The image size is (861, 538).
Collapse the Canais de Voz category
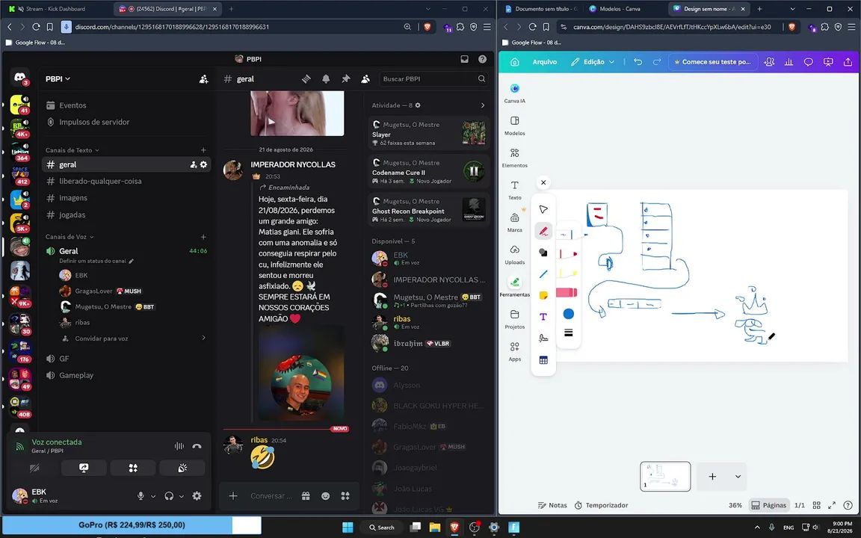pos(70,237)
